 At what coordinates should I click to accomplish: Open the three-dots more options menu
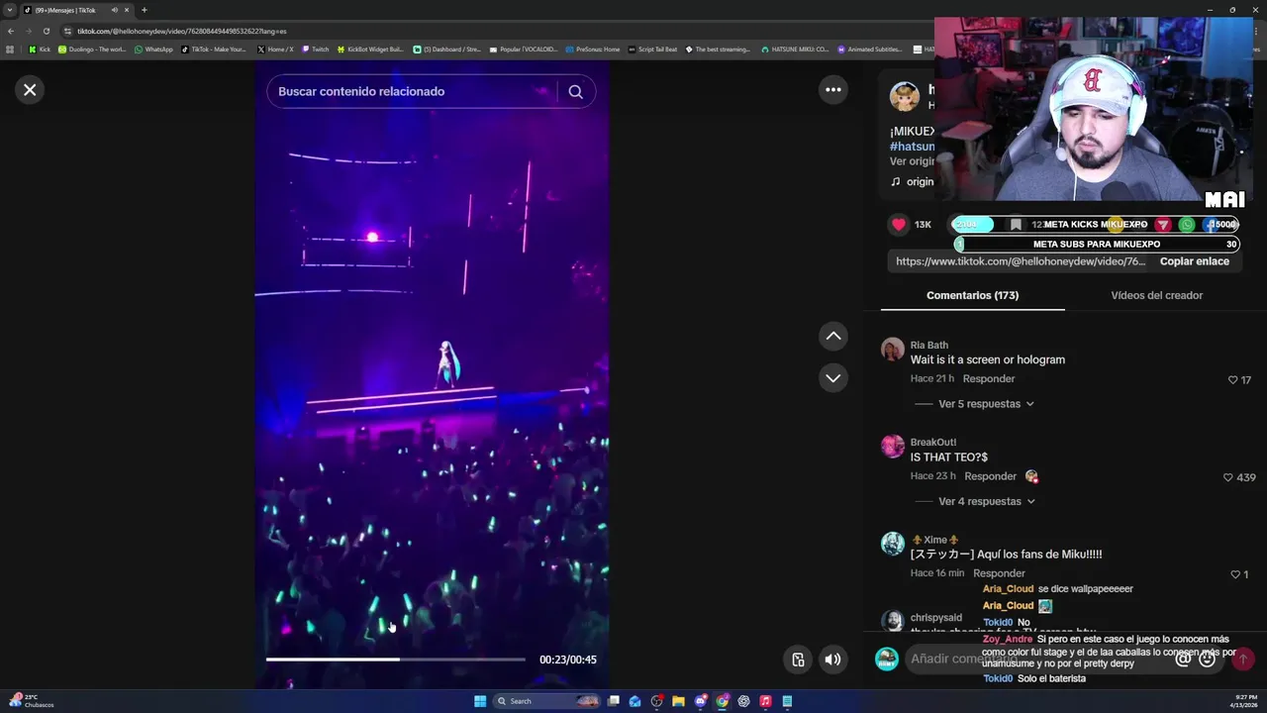tap(833, 90)
